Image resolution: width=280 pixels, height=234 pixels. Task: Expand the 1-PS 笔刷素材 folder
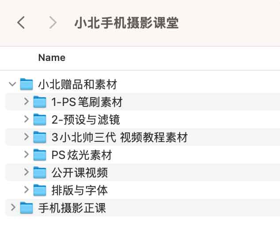click(x=26, y=102)
